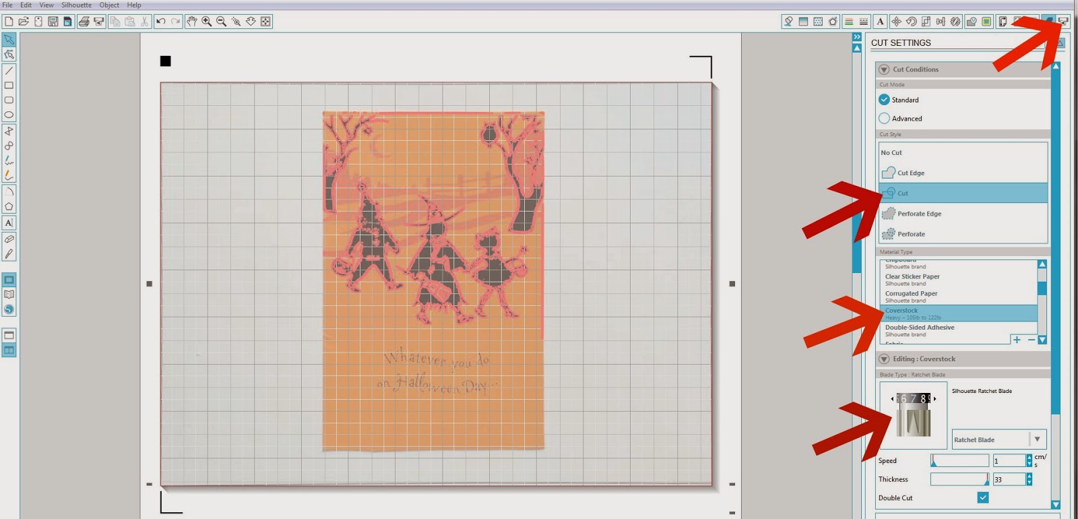Select the Draw an Ellipse tool
Viewport: 1078px width, 519px height.
(9, 115)
